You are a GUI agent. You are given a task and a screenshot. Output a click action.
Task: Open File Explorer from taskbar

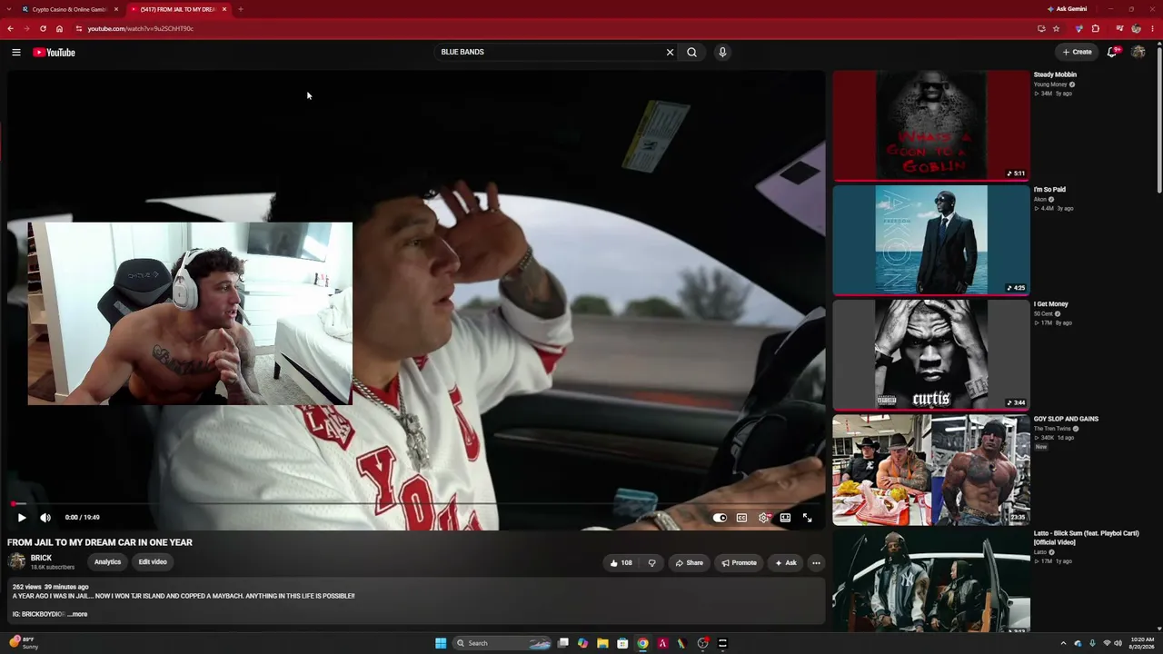(x=602, y=643)
